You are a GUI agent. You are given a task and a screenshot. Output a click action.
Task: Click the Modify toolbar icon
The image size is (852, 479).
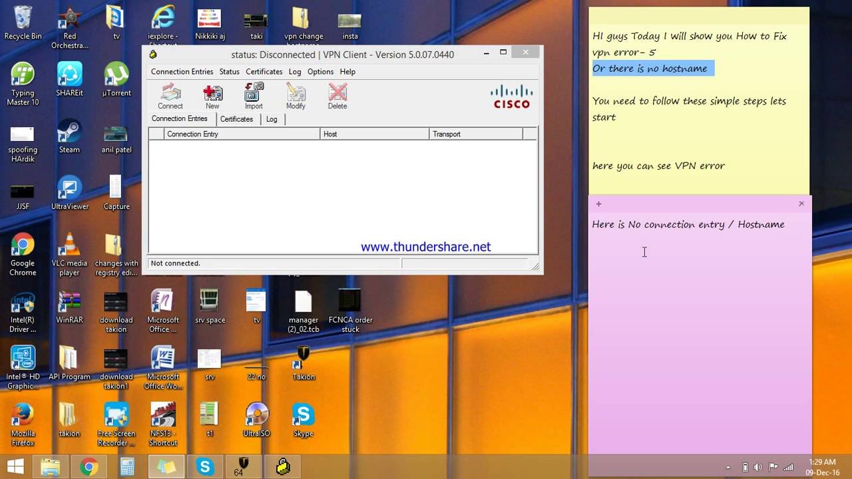coord(296,96)
